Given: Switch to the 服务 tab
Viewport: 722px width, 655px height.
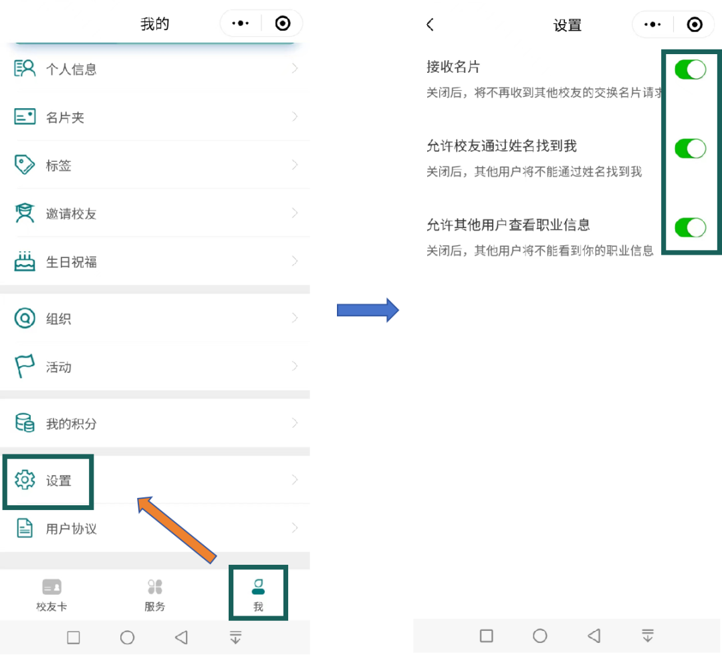Looking at the screenshot, I should point(154,594).
